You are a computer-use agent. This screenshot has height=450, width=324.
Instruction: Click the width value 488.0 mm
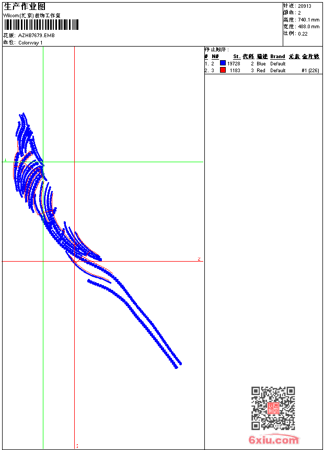coord(308,26)
